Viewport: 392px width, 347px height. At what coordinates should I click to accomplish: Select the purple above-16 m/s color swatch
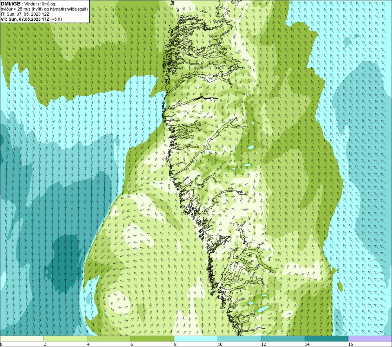[370, 338]
